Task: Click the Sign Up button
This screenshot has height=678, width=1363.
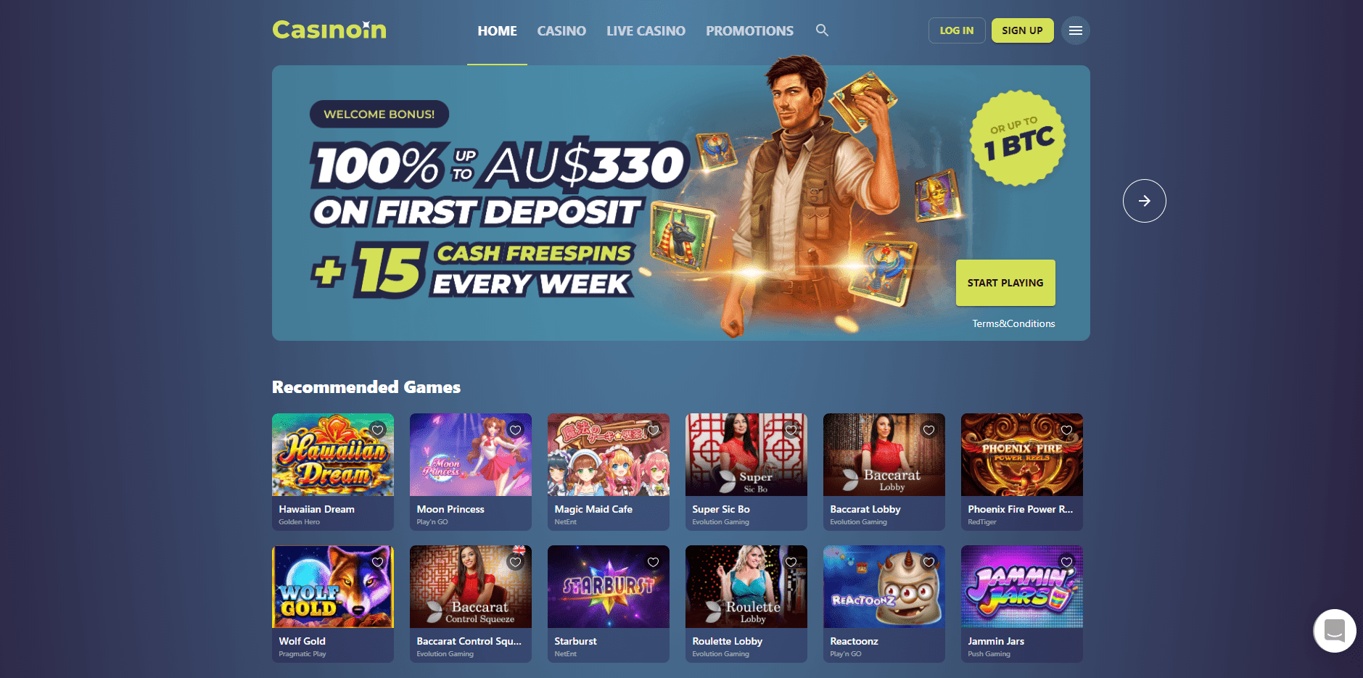Action: coord(1022,30)
